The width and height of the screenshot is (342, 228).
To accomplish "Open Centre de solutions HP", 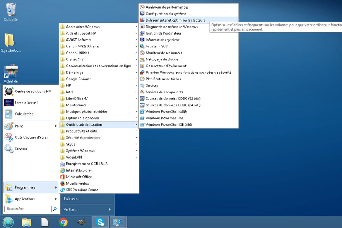I will pyautogui.click(x=32, y=92).
